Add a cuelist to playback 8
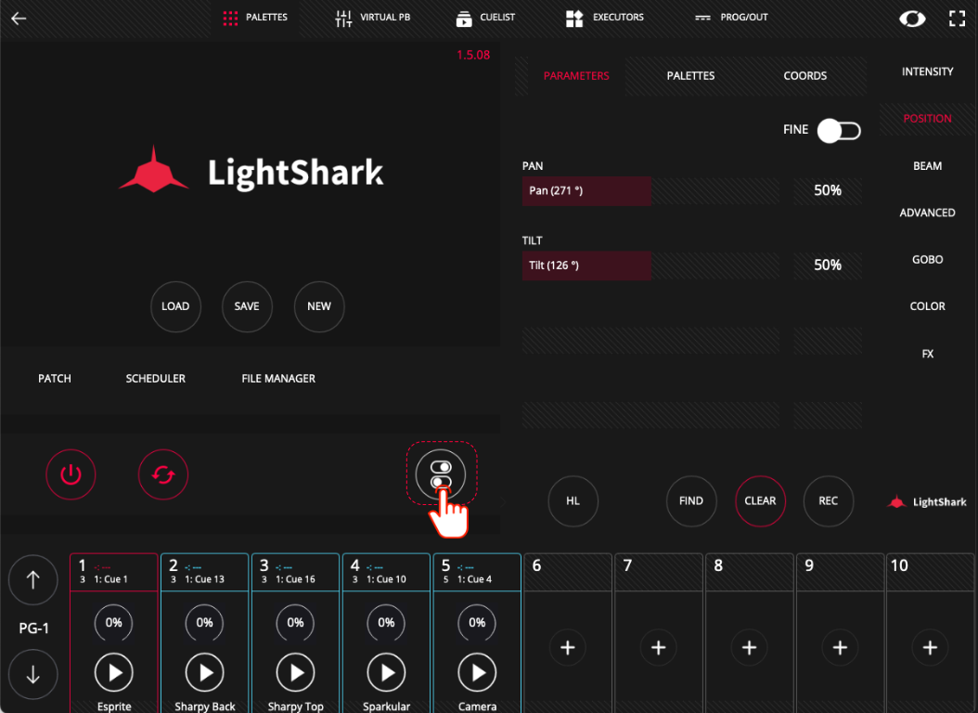The height and width of the screenshot is (713, 978). point(749,647)
